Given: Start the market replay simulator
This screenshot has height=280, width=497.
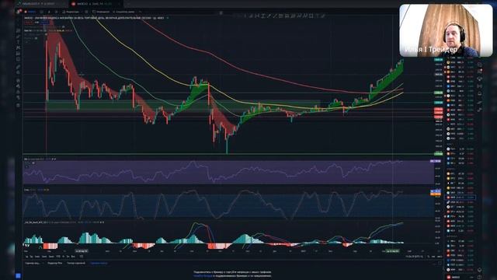Looking at the screenshot, I should coord(123,12).
